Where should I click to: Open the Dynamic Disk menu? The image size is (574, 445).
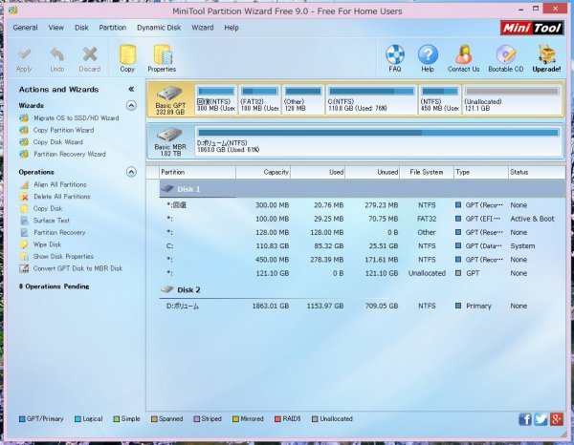(159, 28)
